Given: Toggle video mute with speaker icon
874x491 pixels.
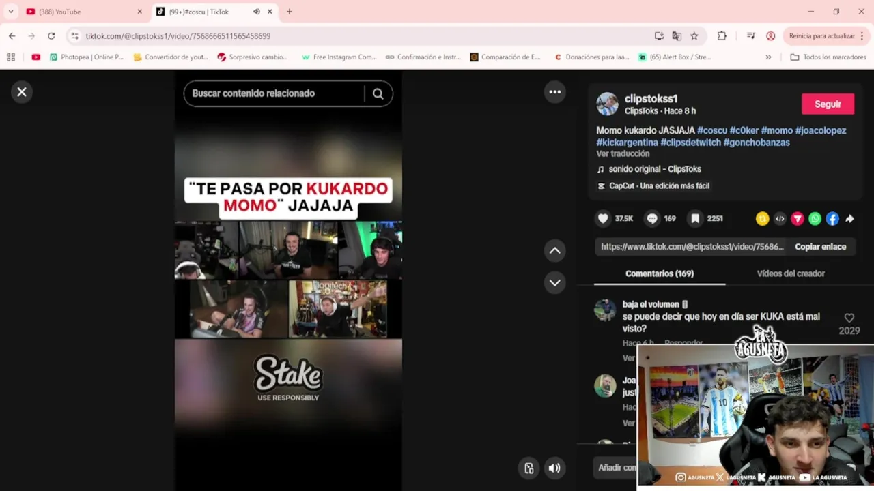Looking at the screenshot, I should click(x=554, y=468).
